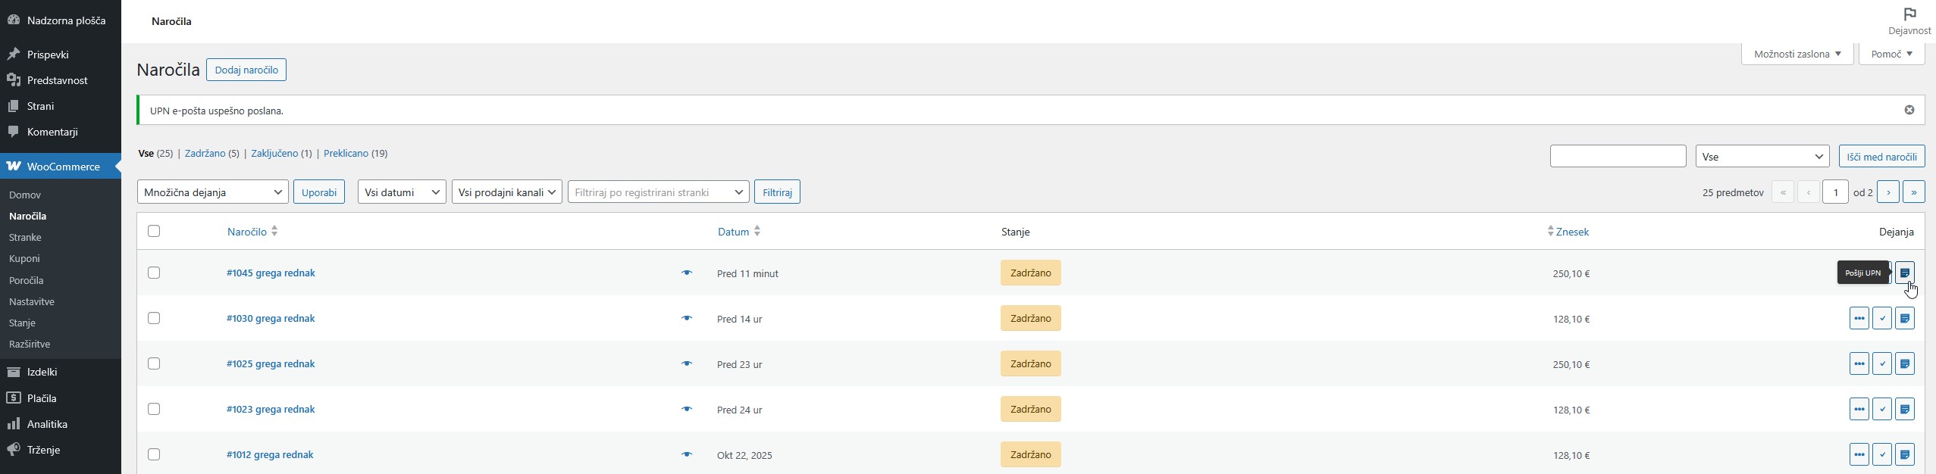Image resolution: width=1936 pixels, height=474 pixels.
Task: Open the Dejavnost activity flag panel
Action: (1909, 21)
